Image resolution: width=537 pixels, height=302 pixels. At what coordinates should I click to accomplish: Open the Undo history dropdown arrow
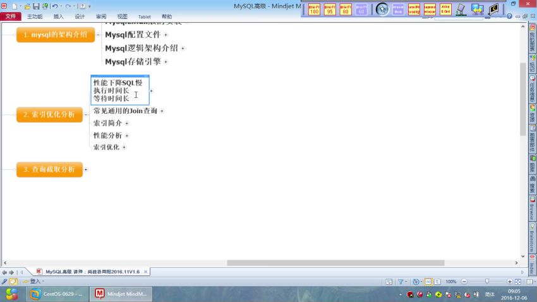click(61, 6)
